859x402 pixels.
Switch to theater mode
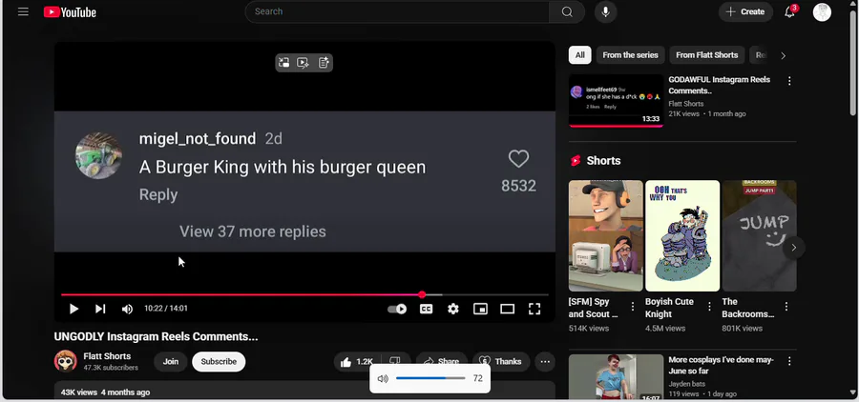coord(508,309)
